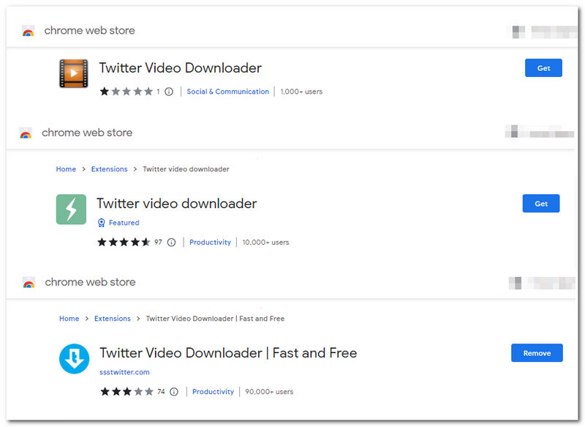Open Productivity category for the 90,000+ users extension
The image size is (585, 427).
[x=213, y=392]
